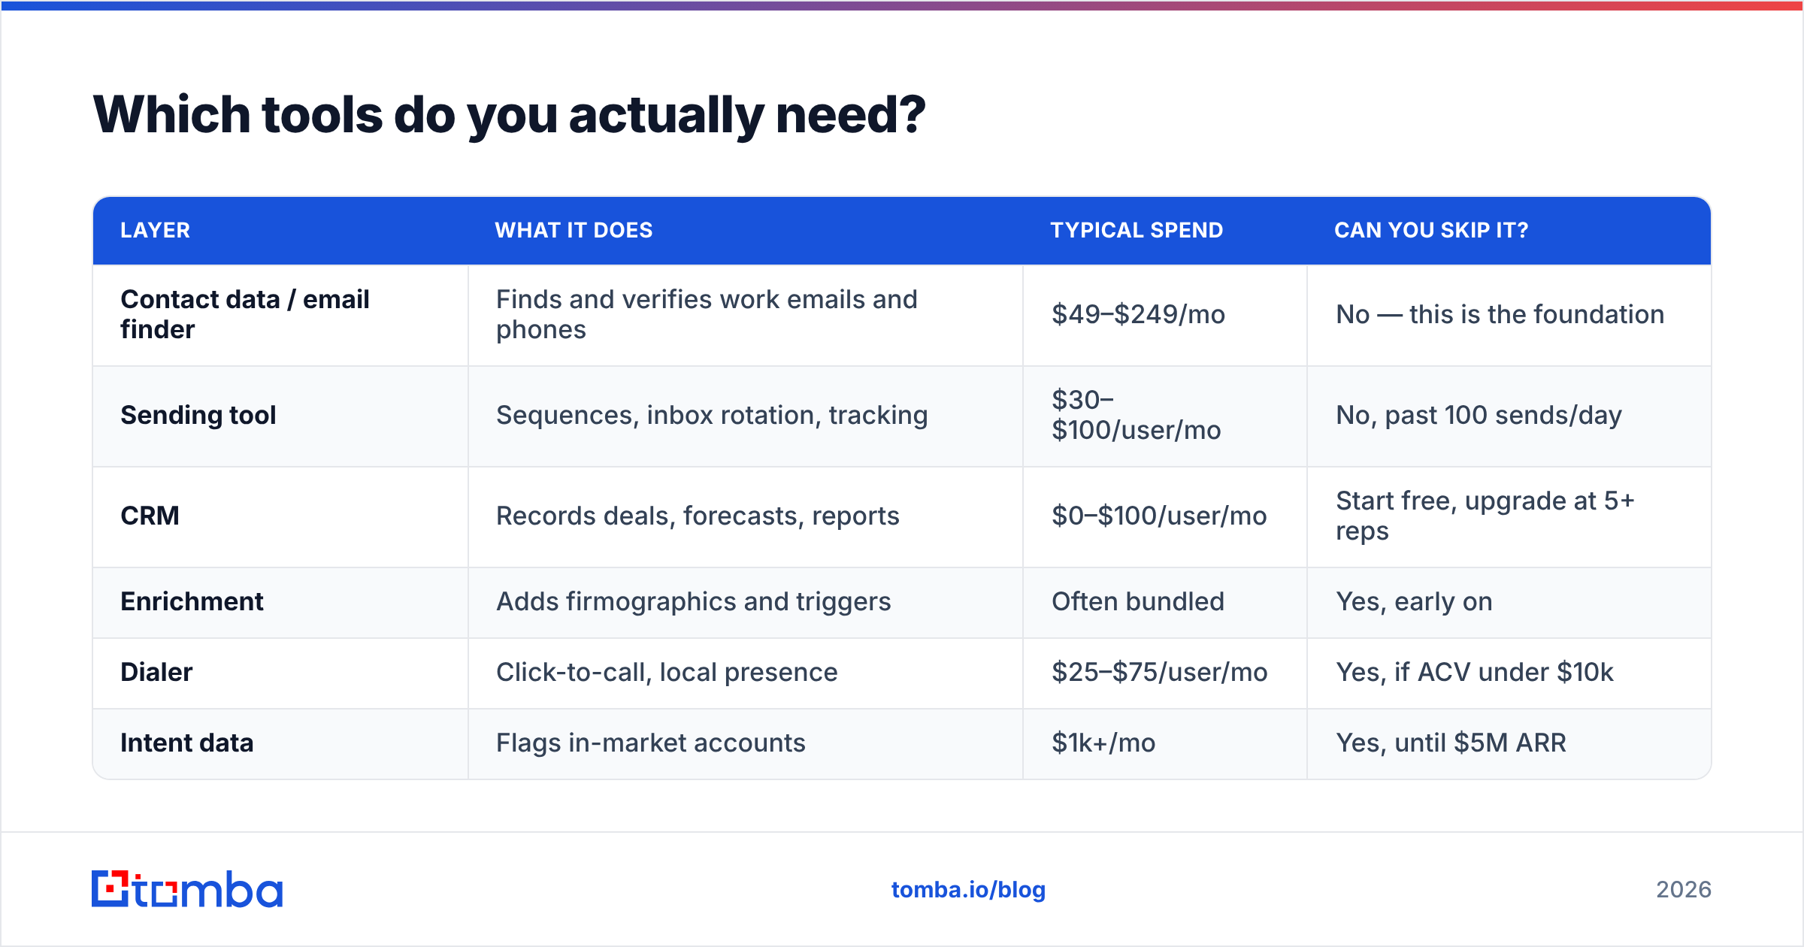Select the LAYER column header
The image size is (1804, 947).
156,230
